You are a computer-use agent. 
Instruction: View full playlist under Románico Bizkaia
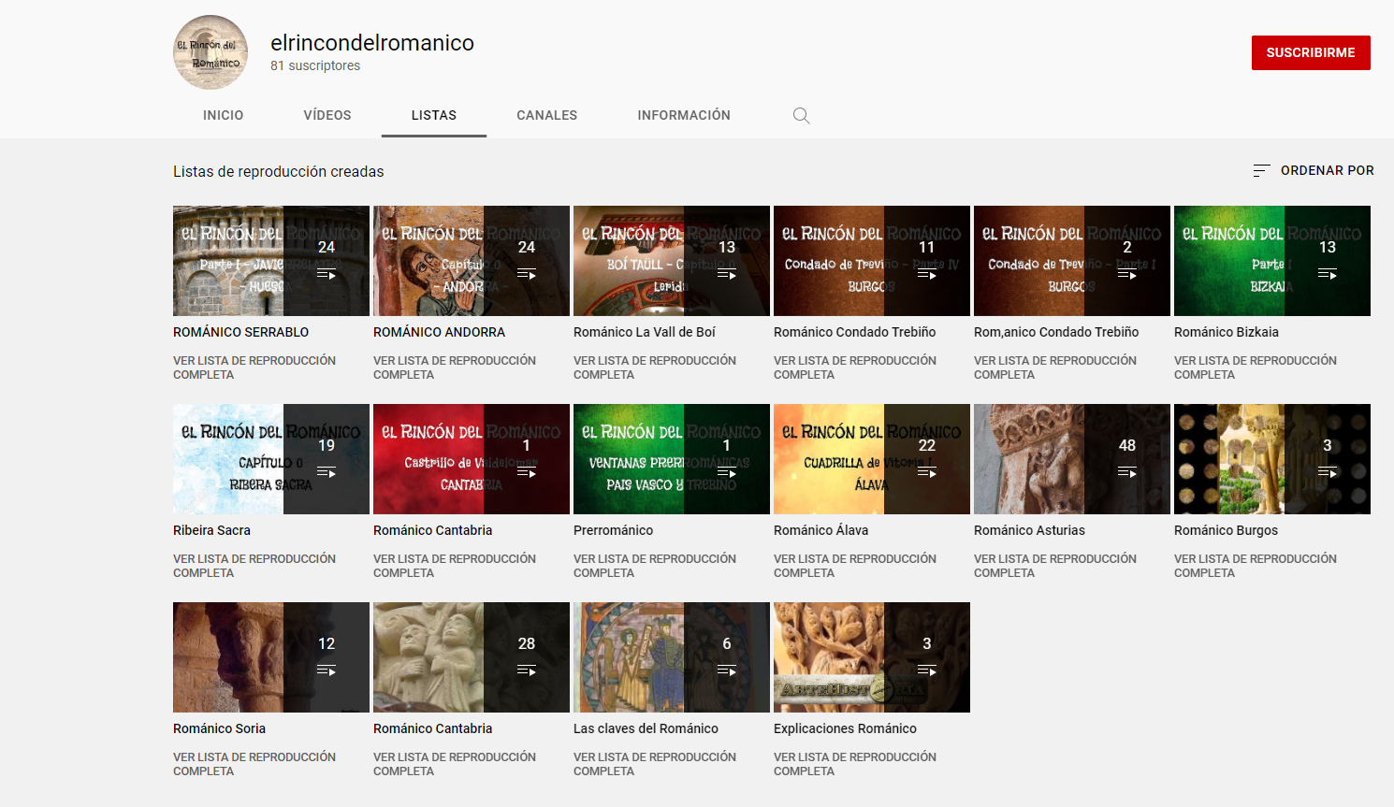coord(1256,367)
